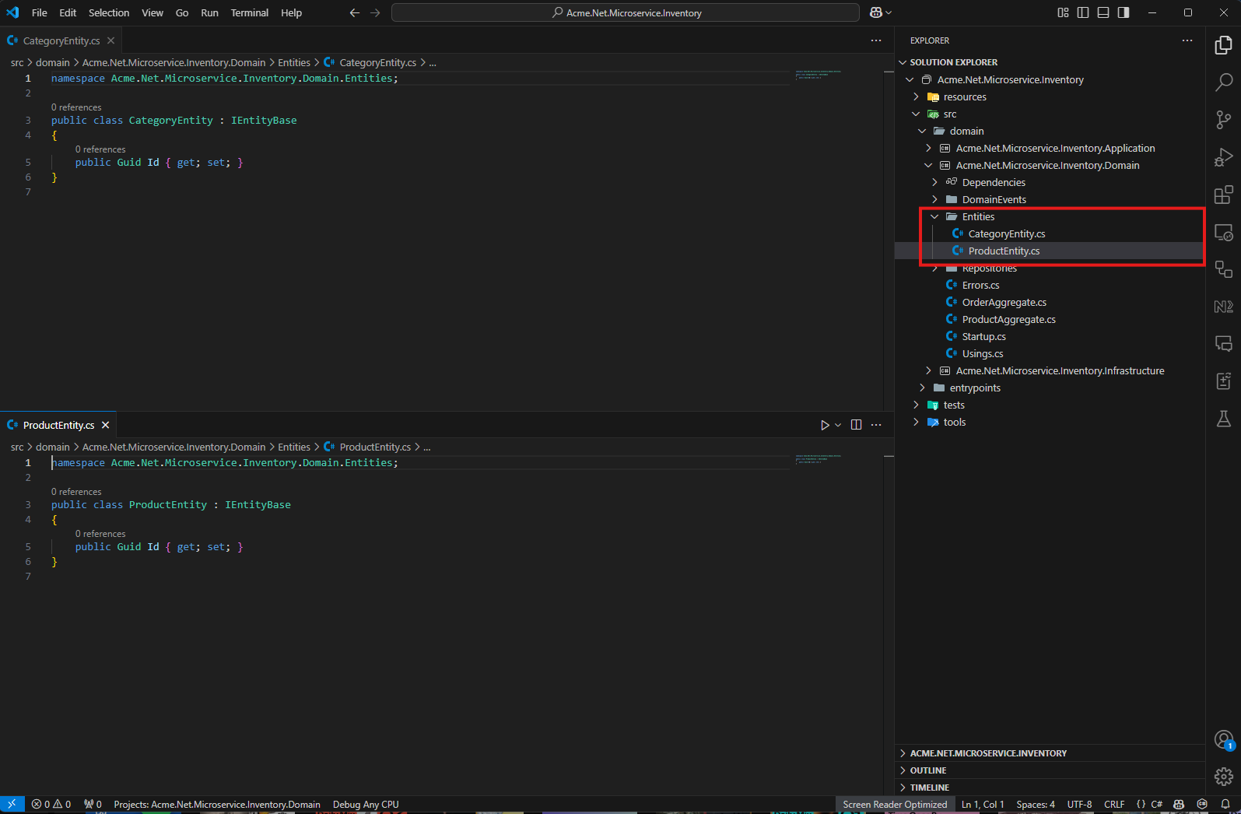Expand the DomainEvents folder
This screenshot has width=1241, height=814.
point(934,200)
